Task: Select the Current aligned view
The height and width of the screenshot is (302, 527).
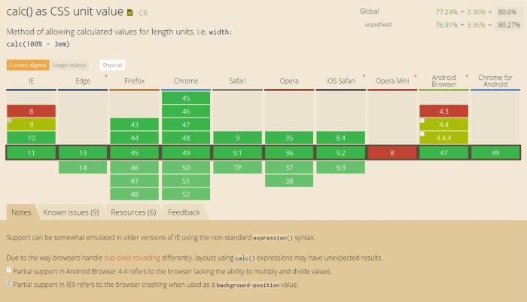Action: pos(28,66)
